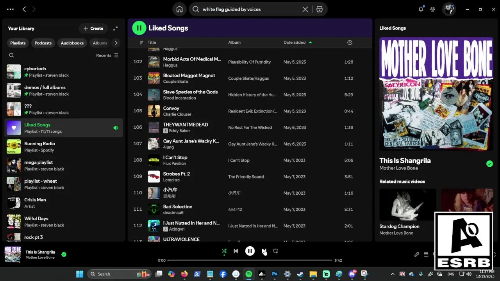Select the song Strobes Pt. 2
500x281 pixels.
176,174
